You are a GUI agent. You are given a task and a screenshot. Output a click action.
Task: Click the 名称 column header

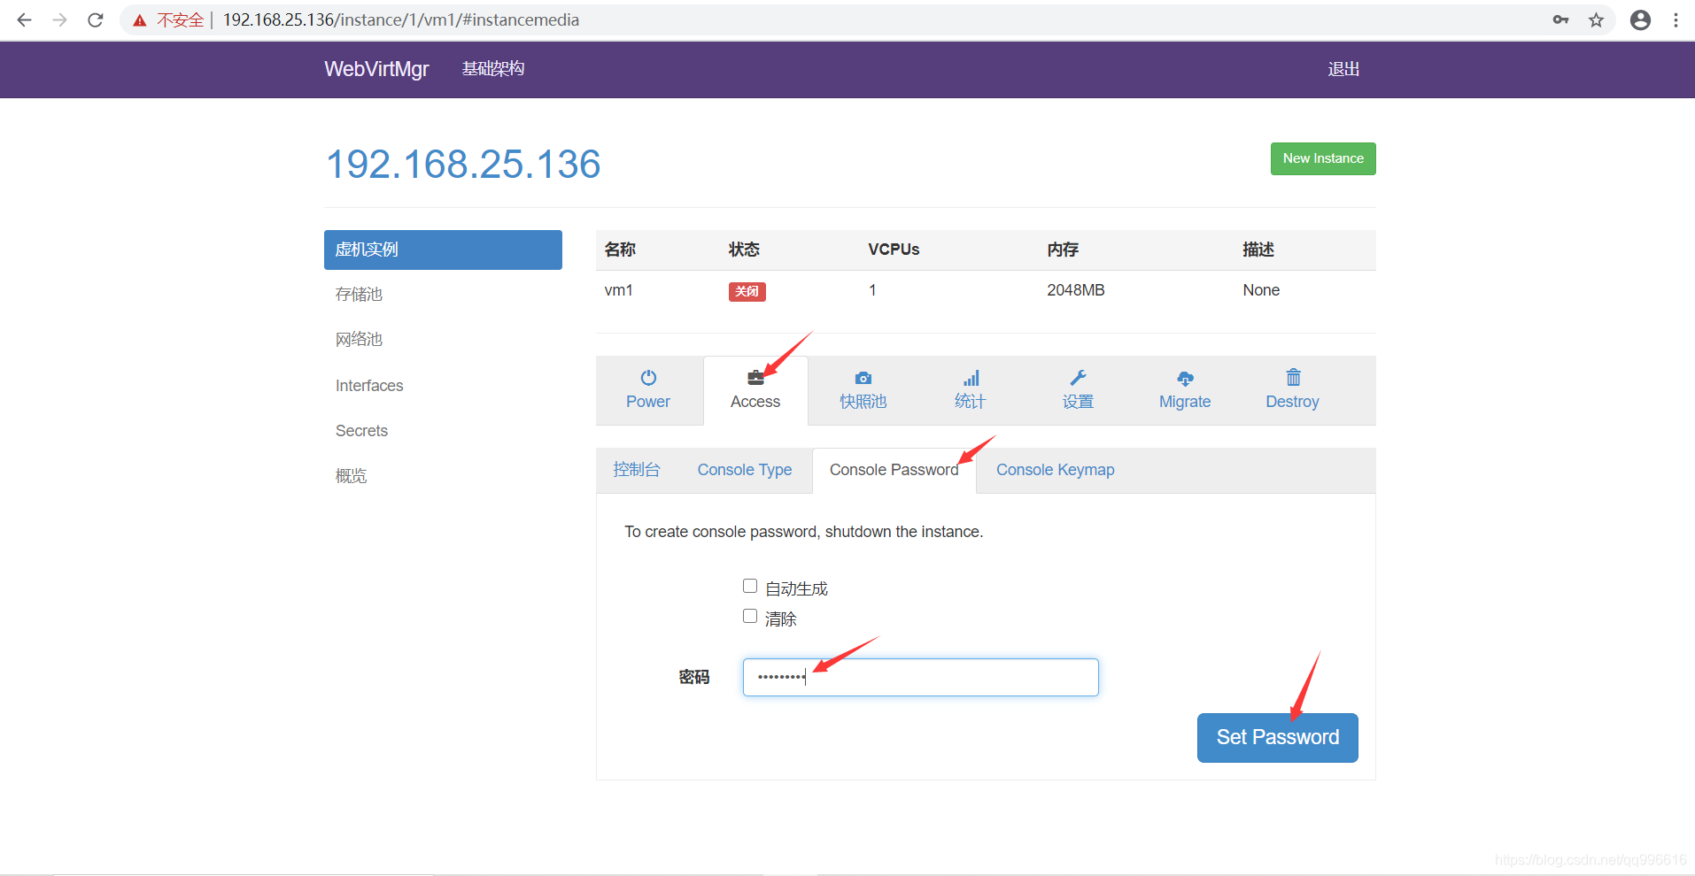pos(620,250)
